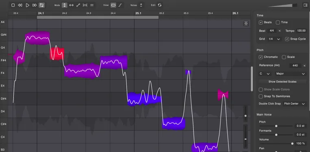Open the Grid 1/4 dropdown
This screenshot has height=152, width=310.
[x=274, y=39]
